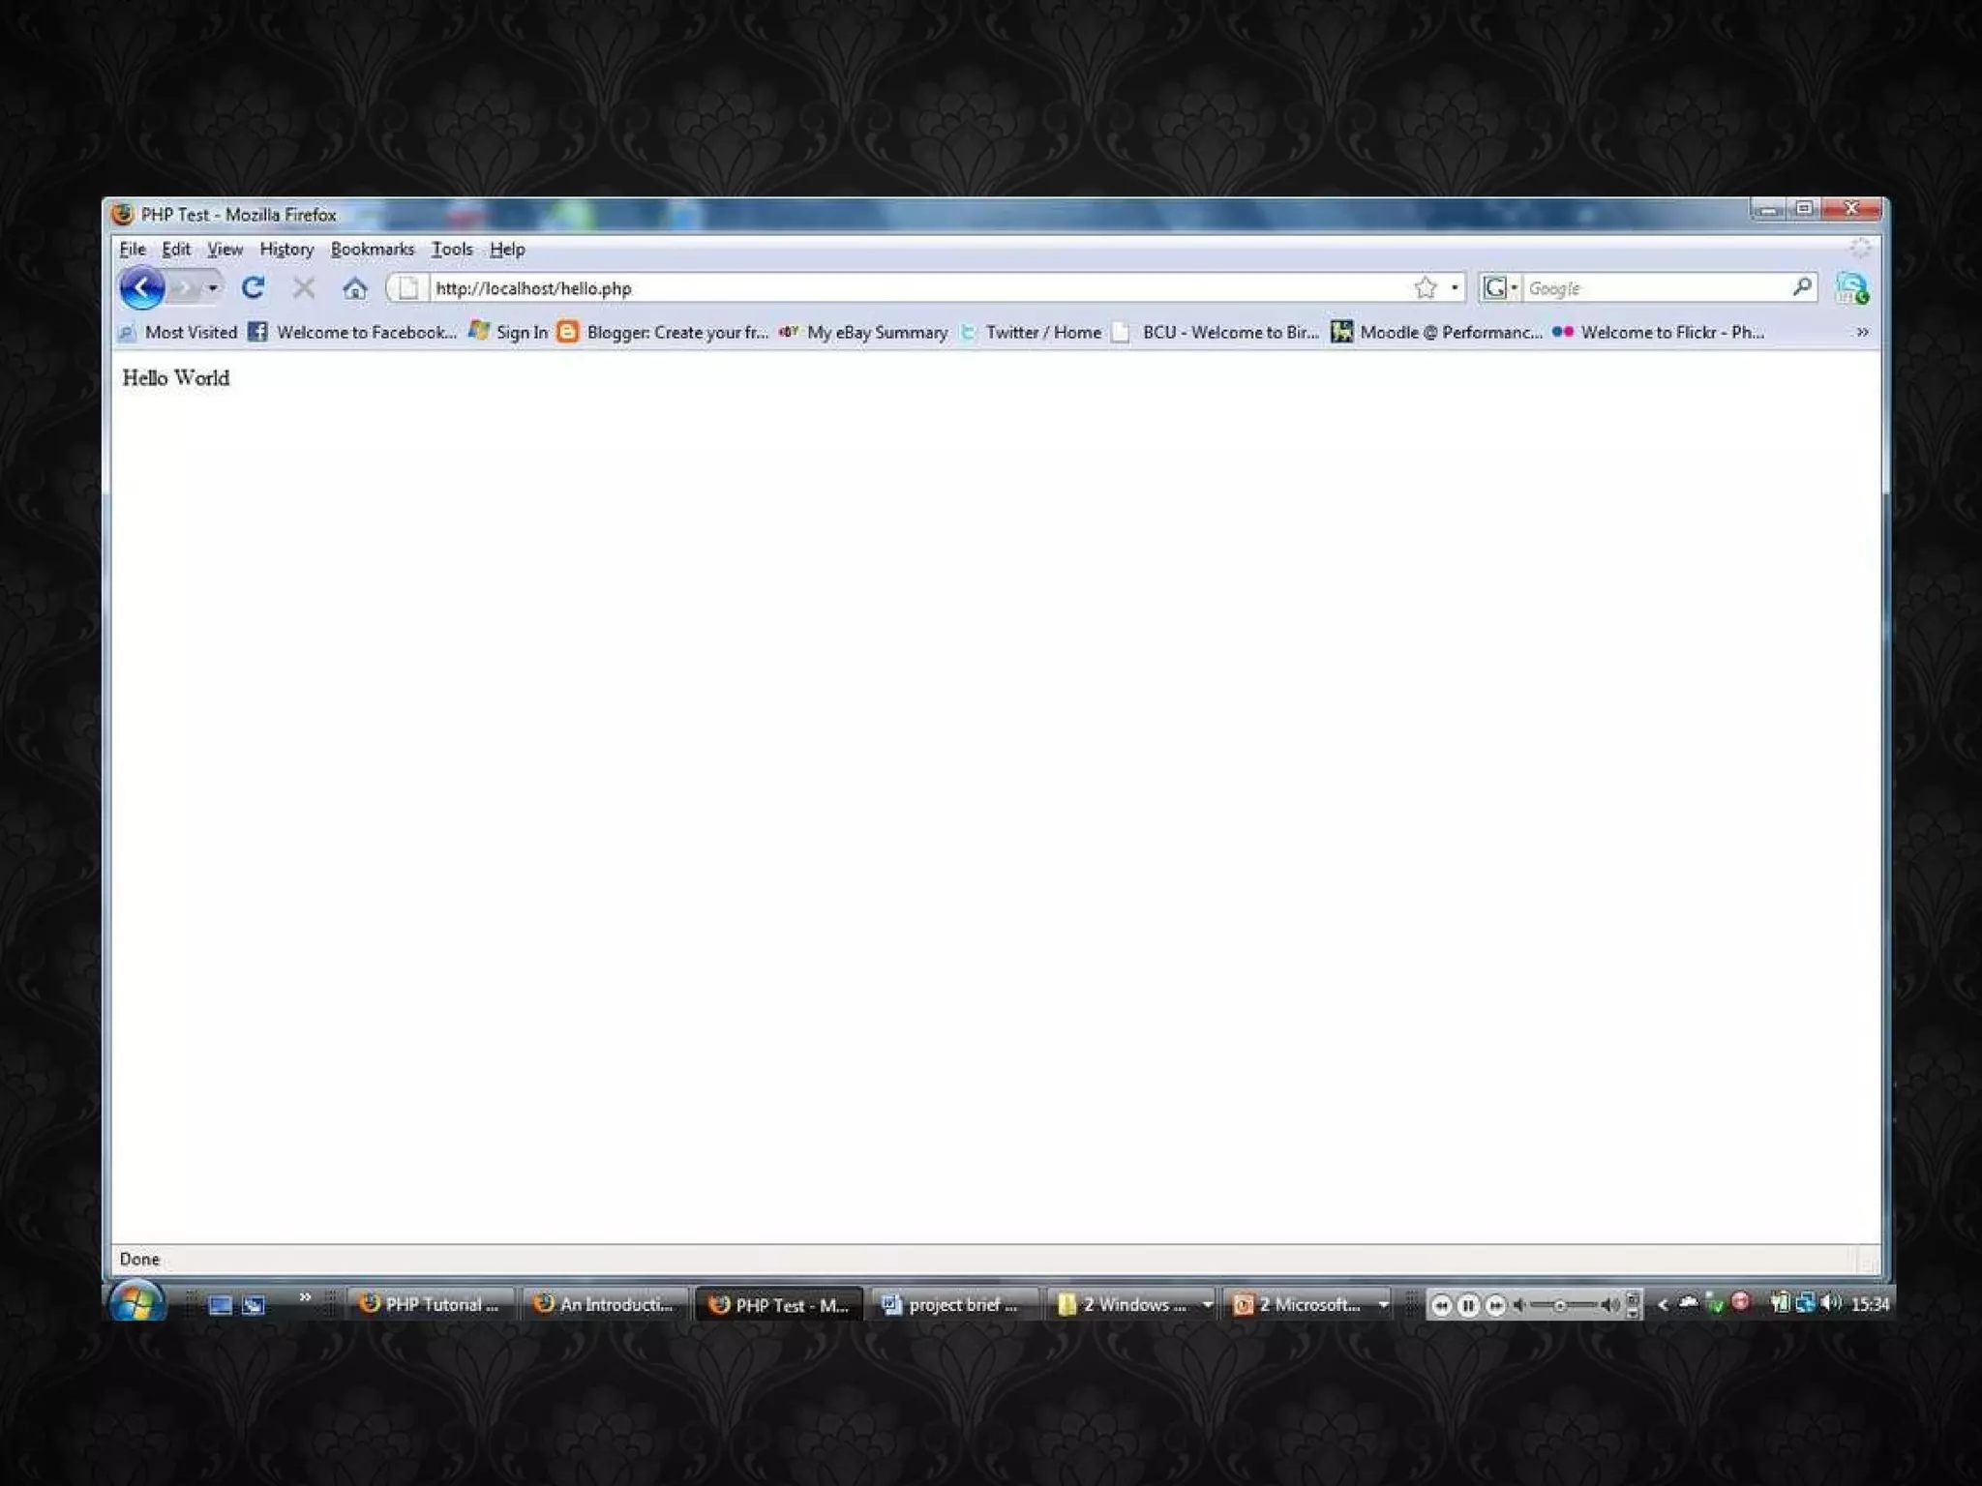Expand the quick launch chevron
The height and width of the screenshot is (1486, 1982).
pyautogui.click(x=305, y=1297)
